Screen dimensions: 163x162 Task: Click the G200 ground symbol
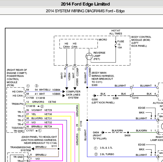click(x=94, y=96)
